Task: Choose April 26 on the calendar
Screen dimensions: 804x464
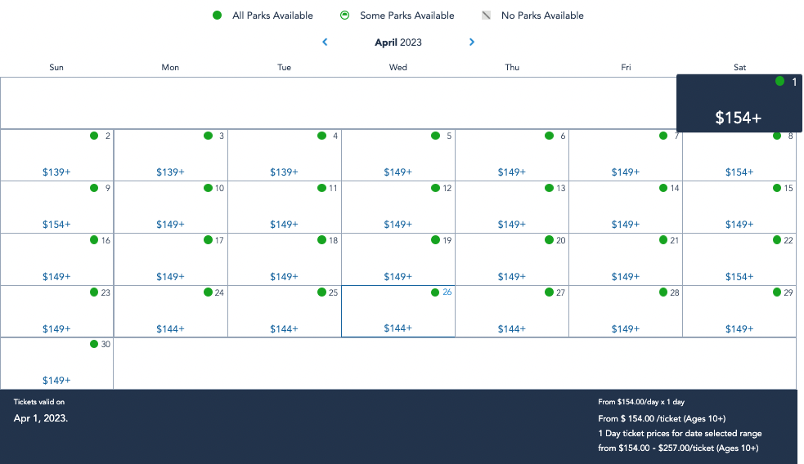Action: pos(398,311)
